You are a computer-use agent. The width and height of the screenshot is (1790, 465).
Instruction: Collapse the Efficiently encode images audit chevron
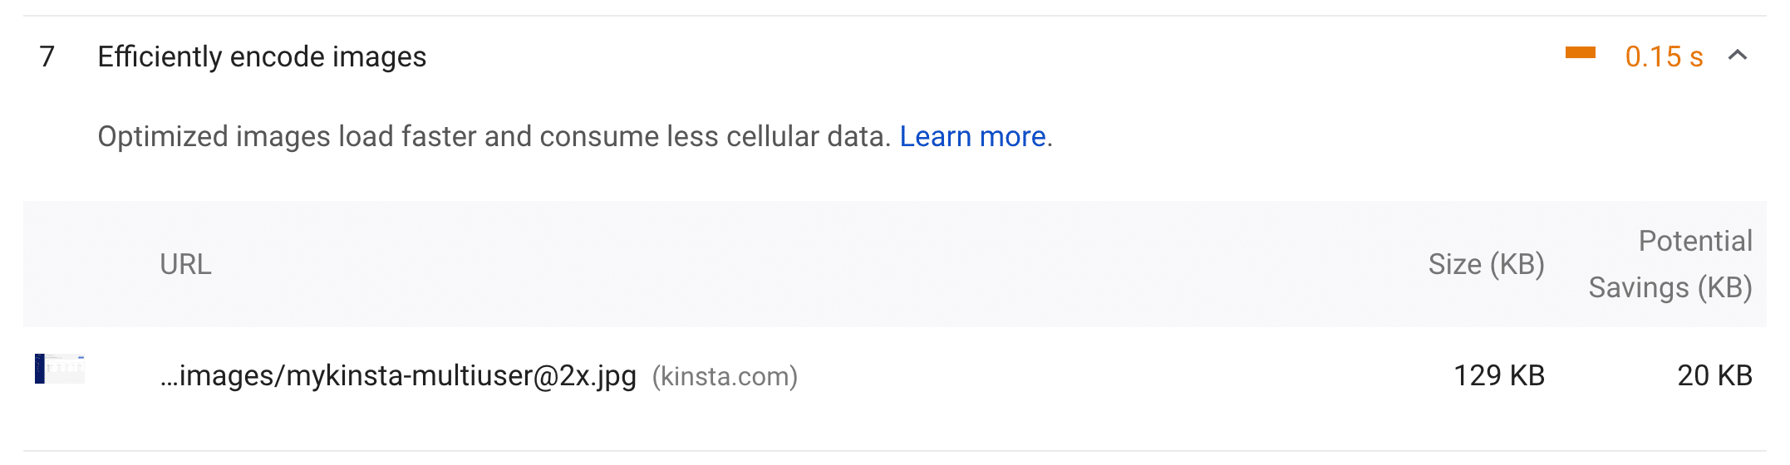(x=1737, y=56)
